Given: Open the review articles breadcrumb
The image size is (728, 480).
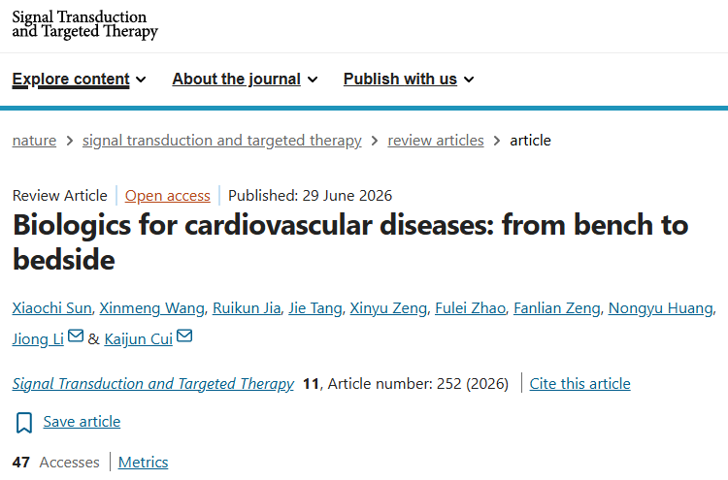Looking at the screenshot, I should 436,140.
